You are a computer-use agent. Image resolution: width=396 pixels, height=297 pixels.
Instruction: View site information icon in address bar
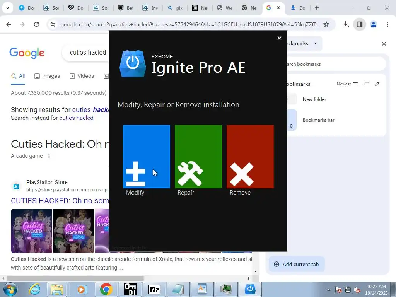click(x=53, y=24)
